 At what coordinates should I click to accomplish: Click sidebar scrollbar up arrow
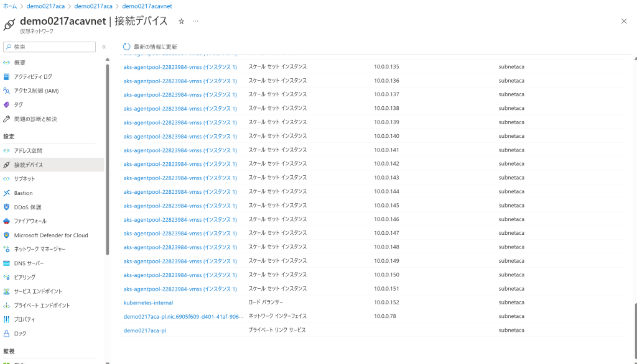pyautogui.click(x=107, y=60)
